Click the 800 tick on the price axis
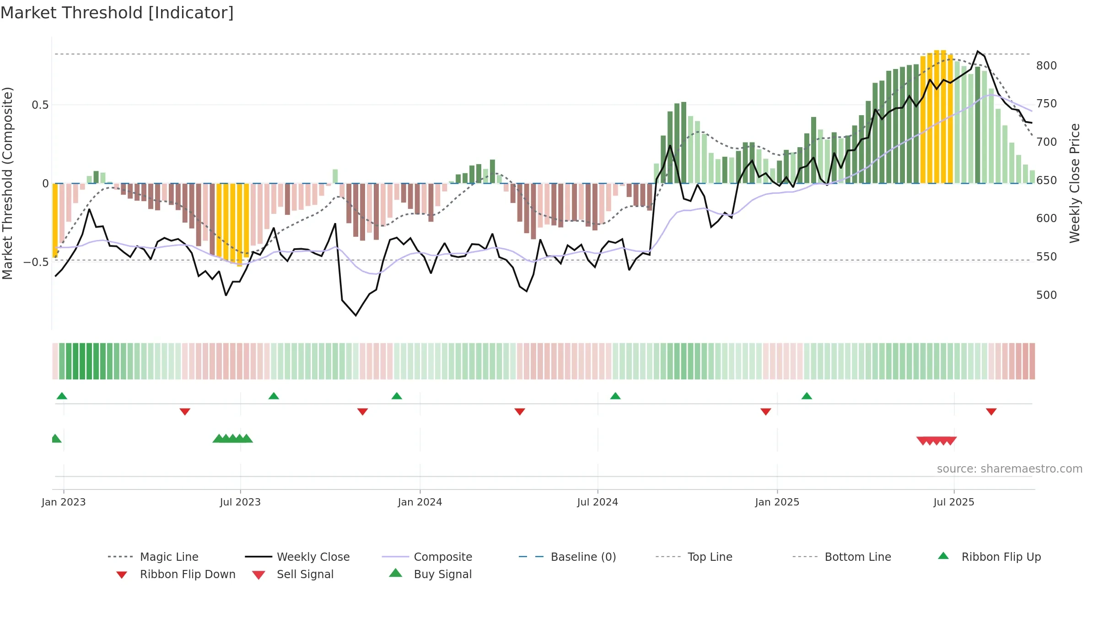The image size is (1098, 617). click(x=1046, y=66)
